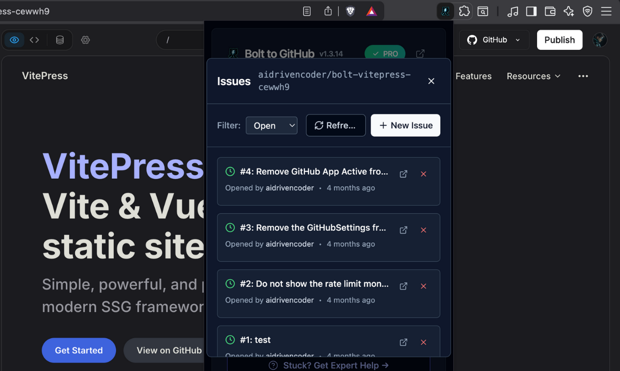Refresh the issues list
The height and width of the screenshot is (371, 620).
(x=335, y=125)
